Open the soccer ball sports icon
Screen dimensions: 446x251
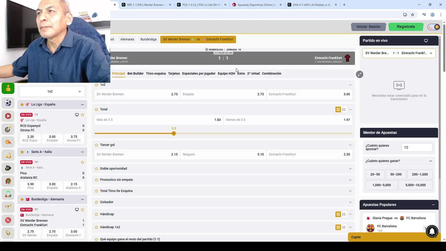tap(8, 103)
